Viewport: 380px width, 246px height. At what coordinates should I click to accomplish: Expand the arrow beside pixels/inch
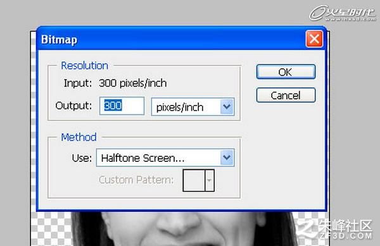[x=227, y=107]
